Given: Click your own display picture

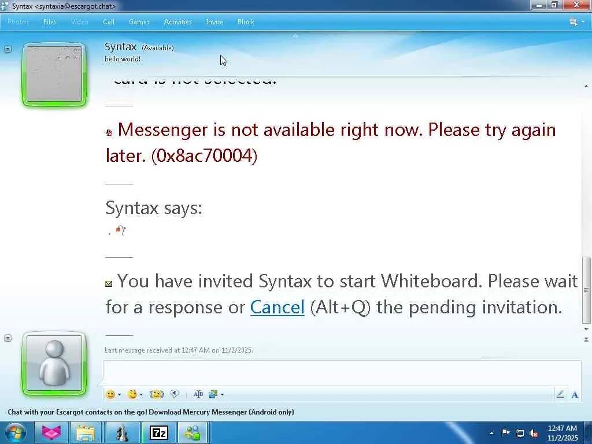Looking at the screenshot, I should coord(54,364).
